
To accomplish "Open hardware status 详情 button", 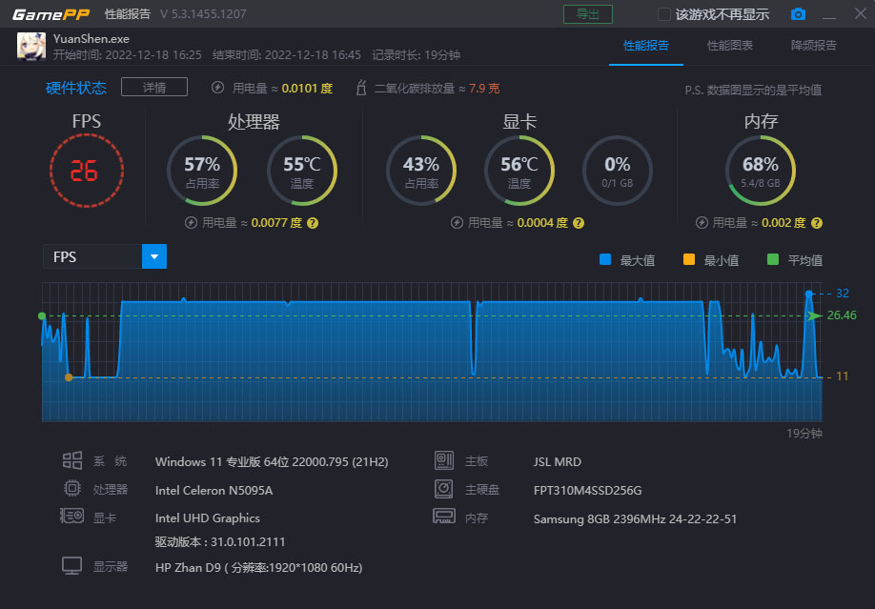I will click(154, 88).
